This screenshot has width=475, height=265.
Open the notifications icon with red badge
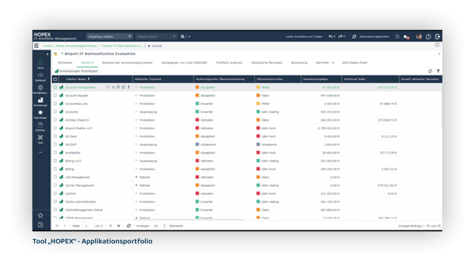406,37
